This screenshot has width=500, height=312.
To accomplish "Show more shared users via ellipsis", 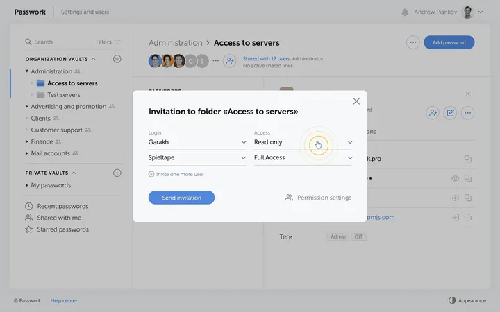I will (x=216, y=60).
